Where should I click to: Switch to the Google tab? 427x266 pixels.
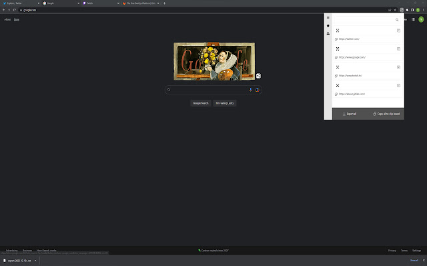tap(61, 3)
